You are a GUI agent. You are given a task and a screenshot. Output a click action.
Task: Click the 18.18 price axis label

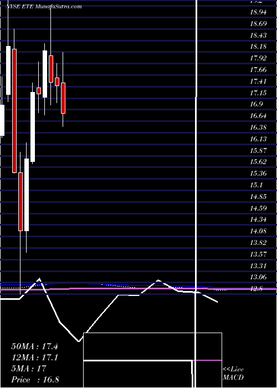pos(259,47)
